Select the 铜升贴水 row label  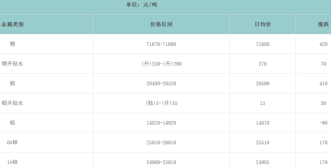[12, 64]
